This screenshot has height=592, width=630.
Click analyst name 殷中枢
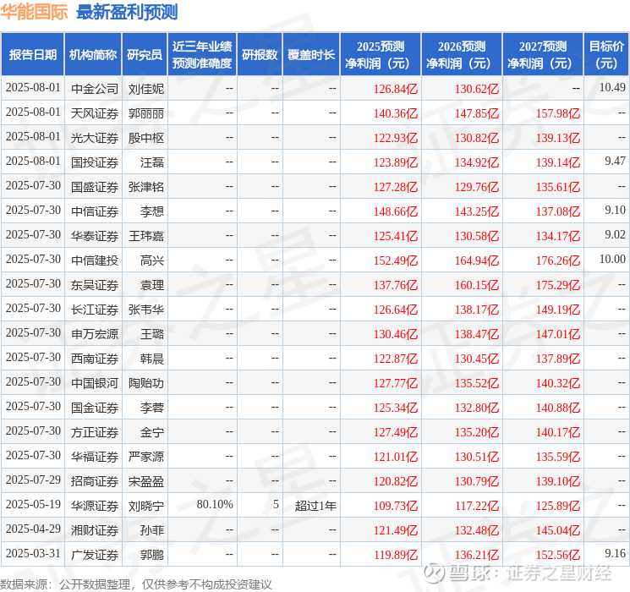point(146,138)
